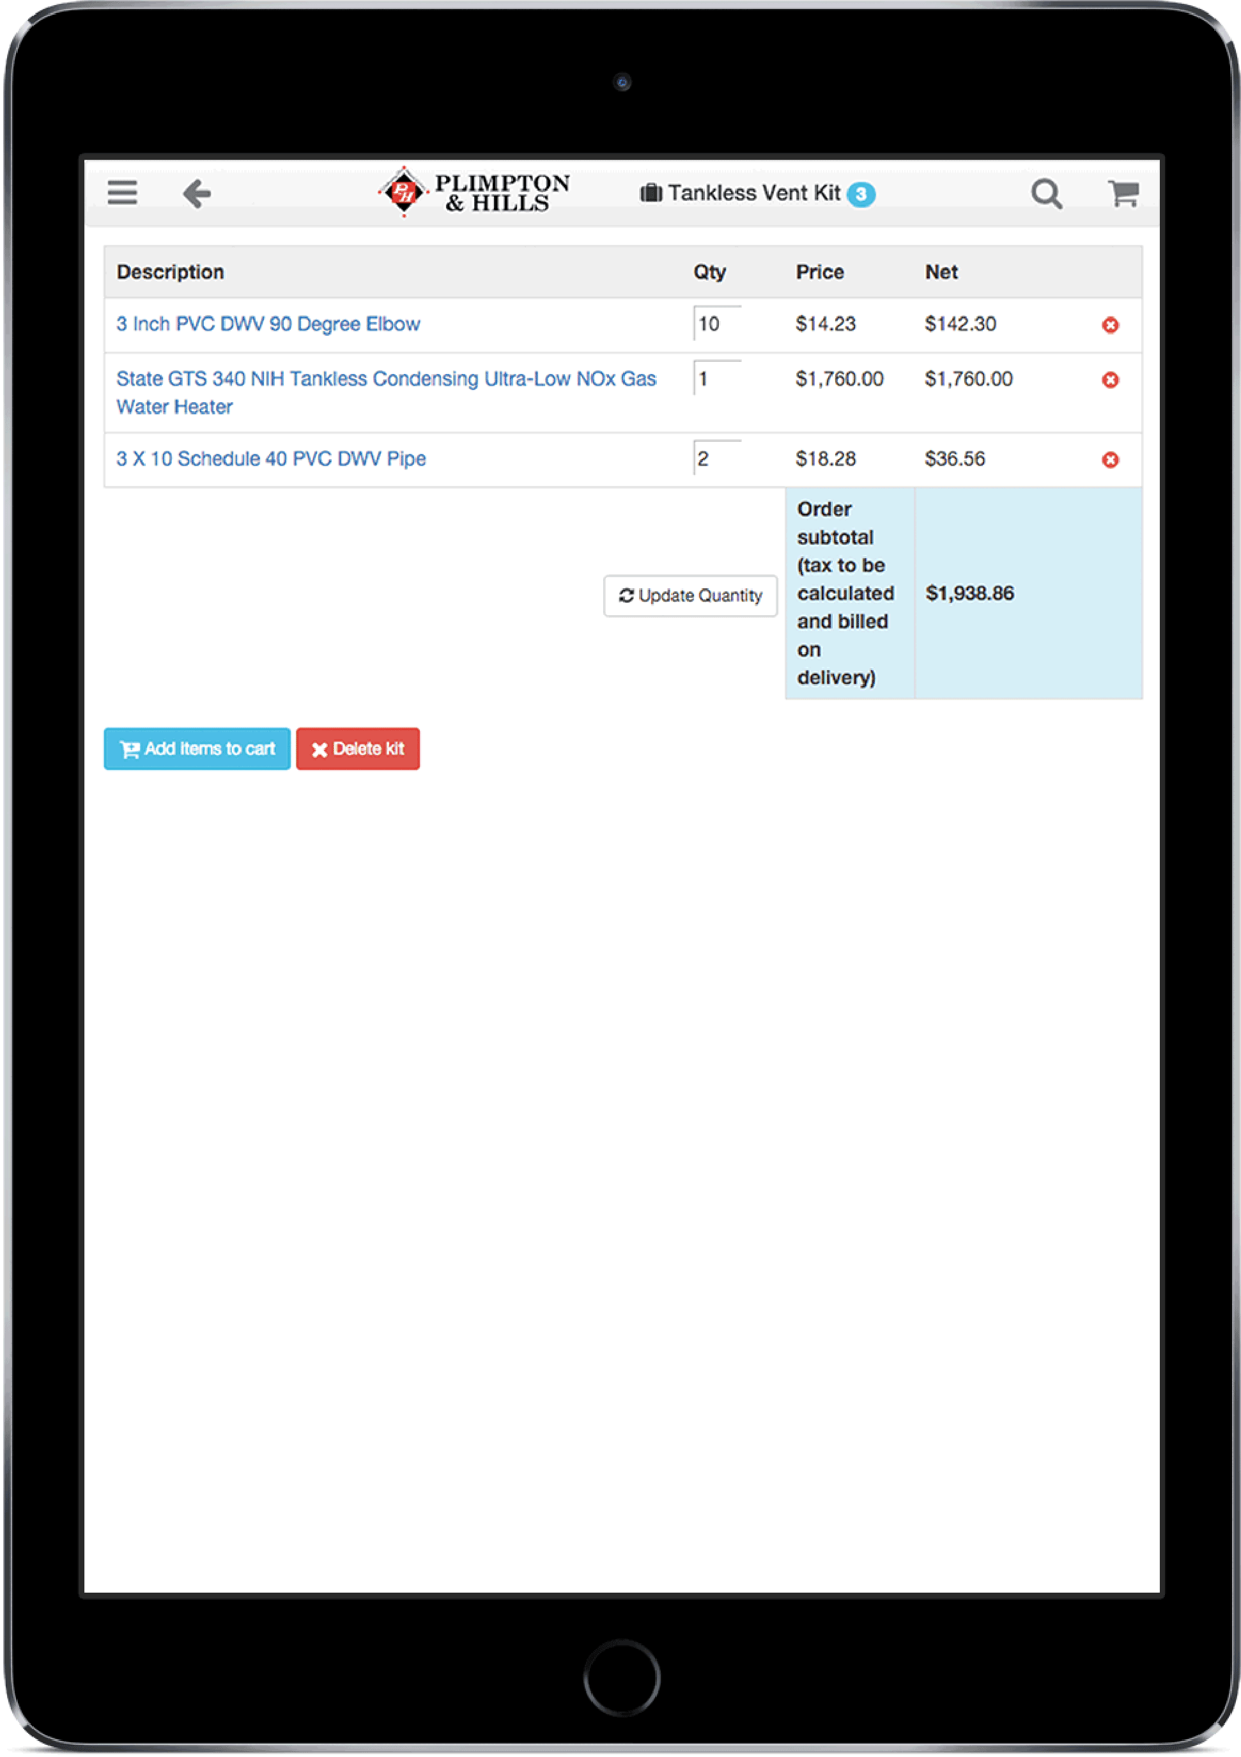Click the Tankless Vent Kit briefcase icon
The height and width of the screenshot is (1757, 1241).
(x=651, y=193)
